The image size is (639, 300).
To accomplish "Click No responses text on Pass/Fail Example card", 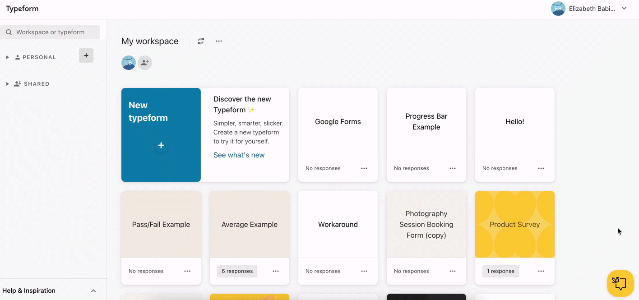I will pos(146,271).
